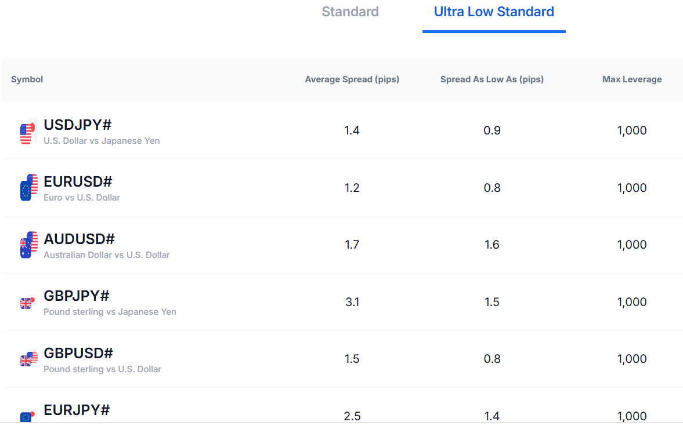Click the GBPJPY flag pair icon
683x433 pixels.
pyautogui.click(x=27, y=302)
